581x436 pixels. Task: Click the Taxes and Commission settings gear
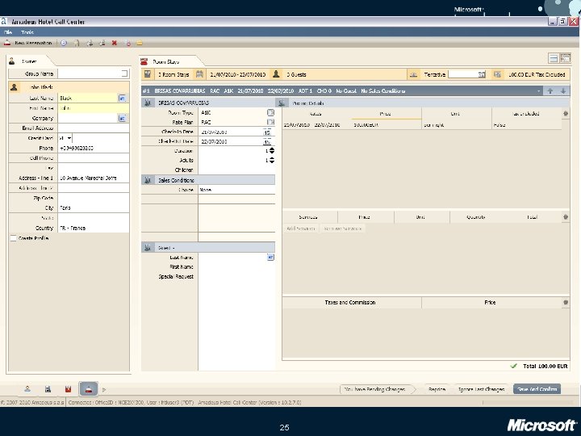(x=566, y=303)
